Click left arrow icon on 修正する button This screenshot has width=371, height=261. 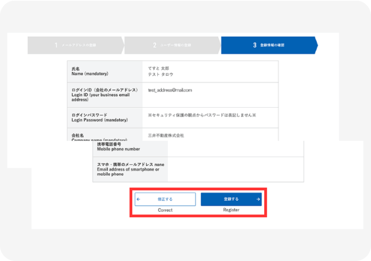(139, 199)
